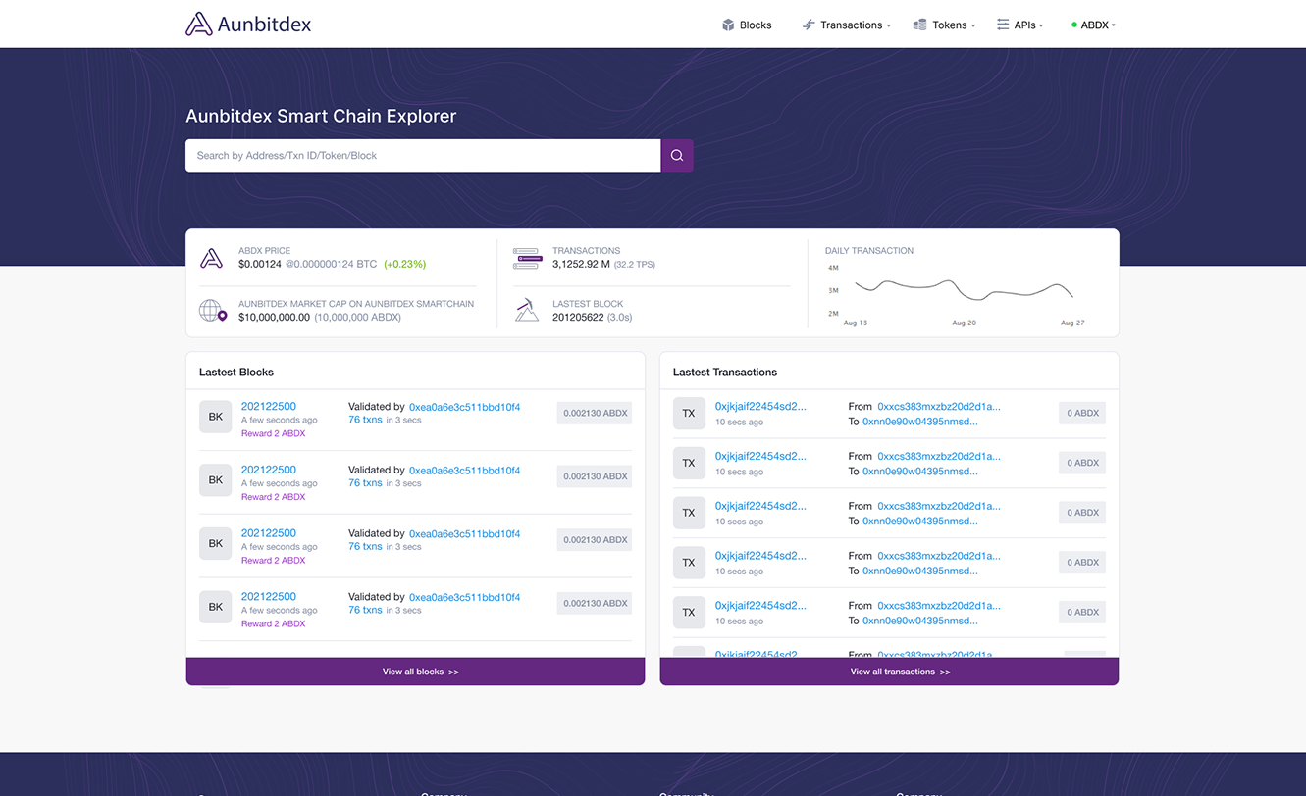Click the market cap globe icon

click(x=213, y=311)
